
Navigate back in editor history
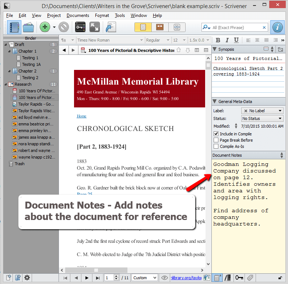click(x=64, y=50)
